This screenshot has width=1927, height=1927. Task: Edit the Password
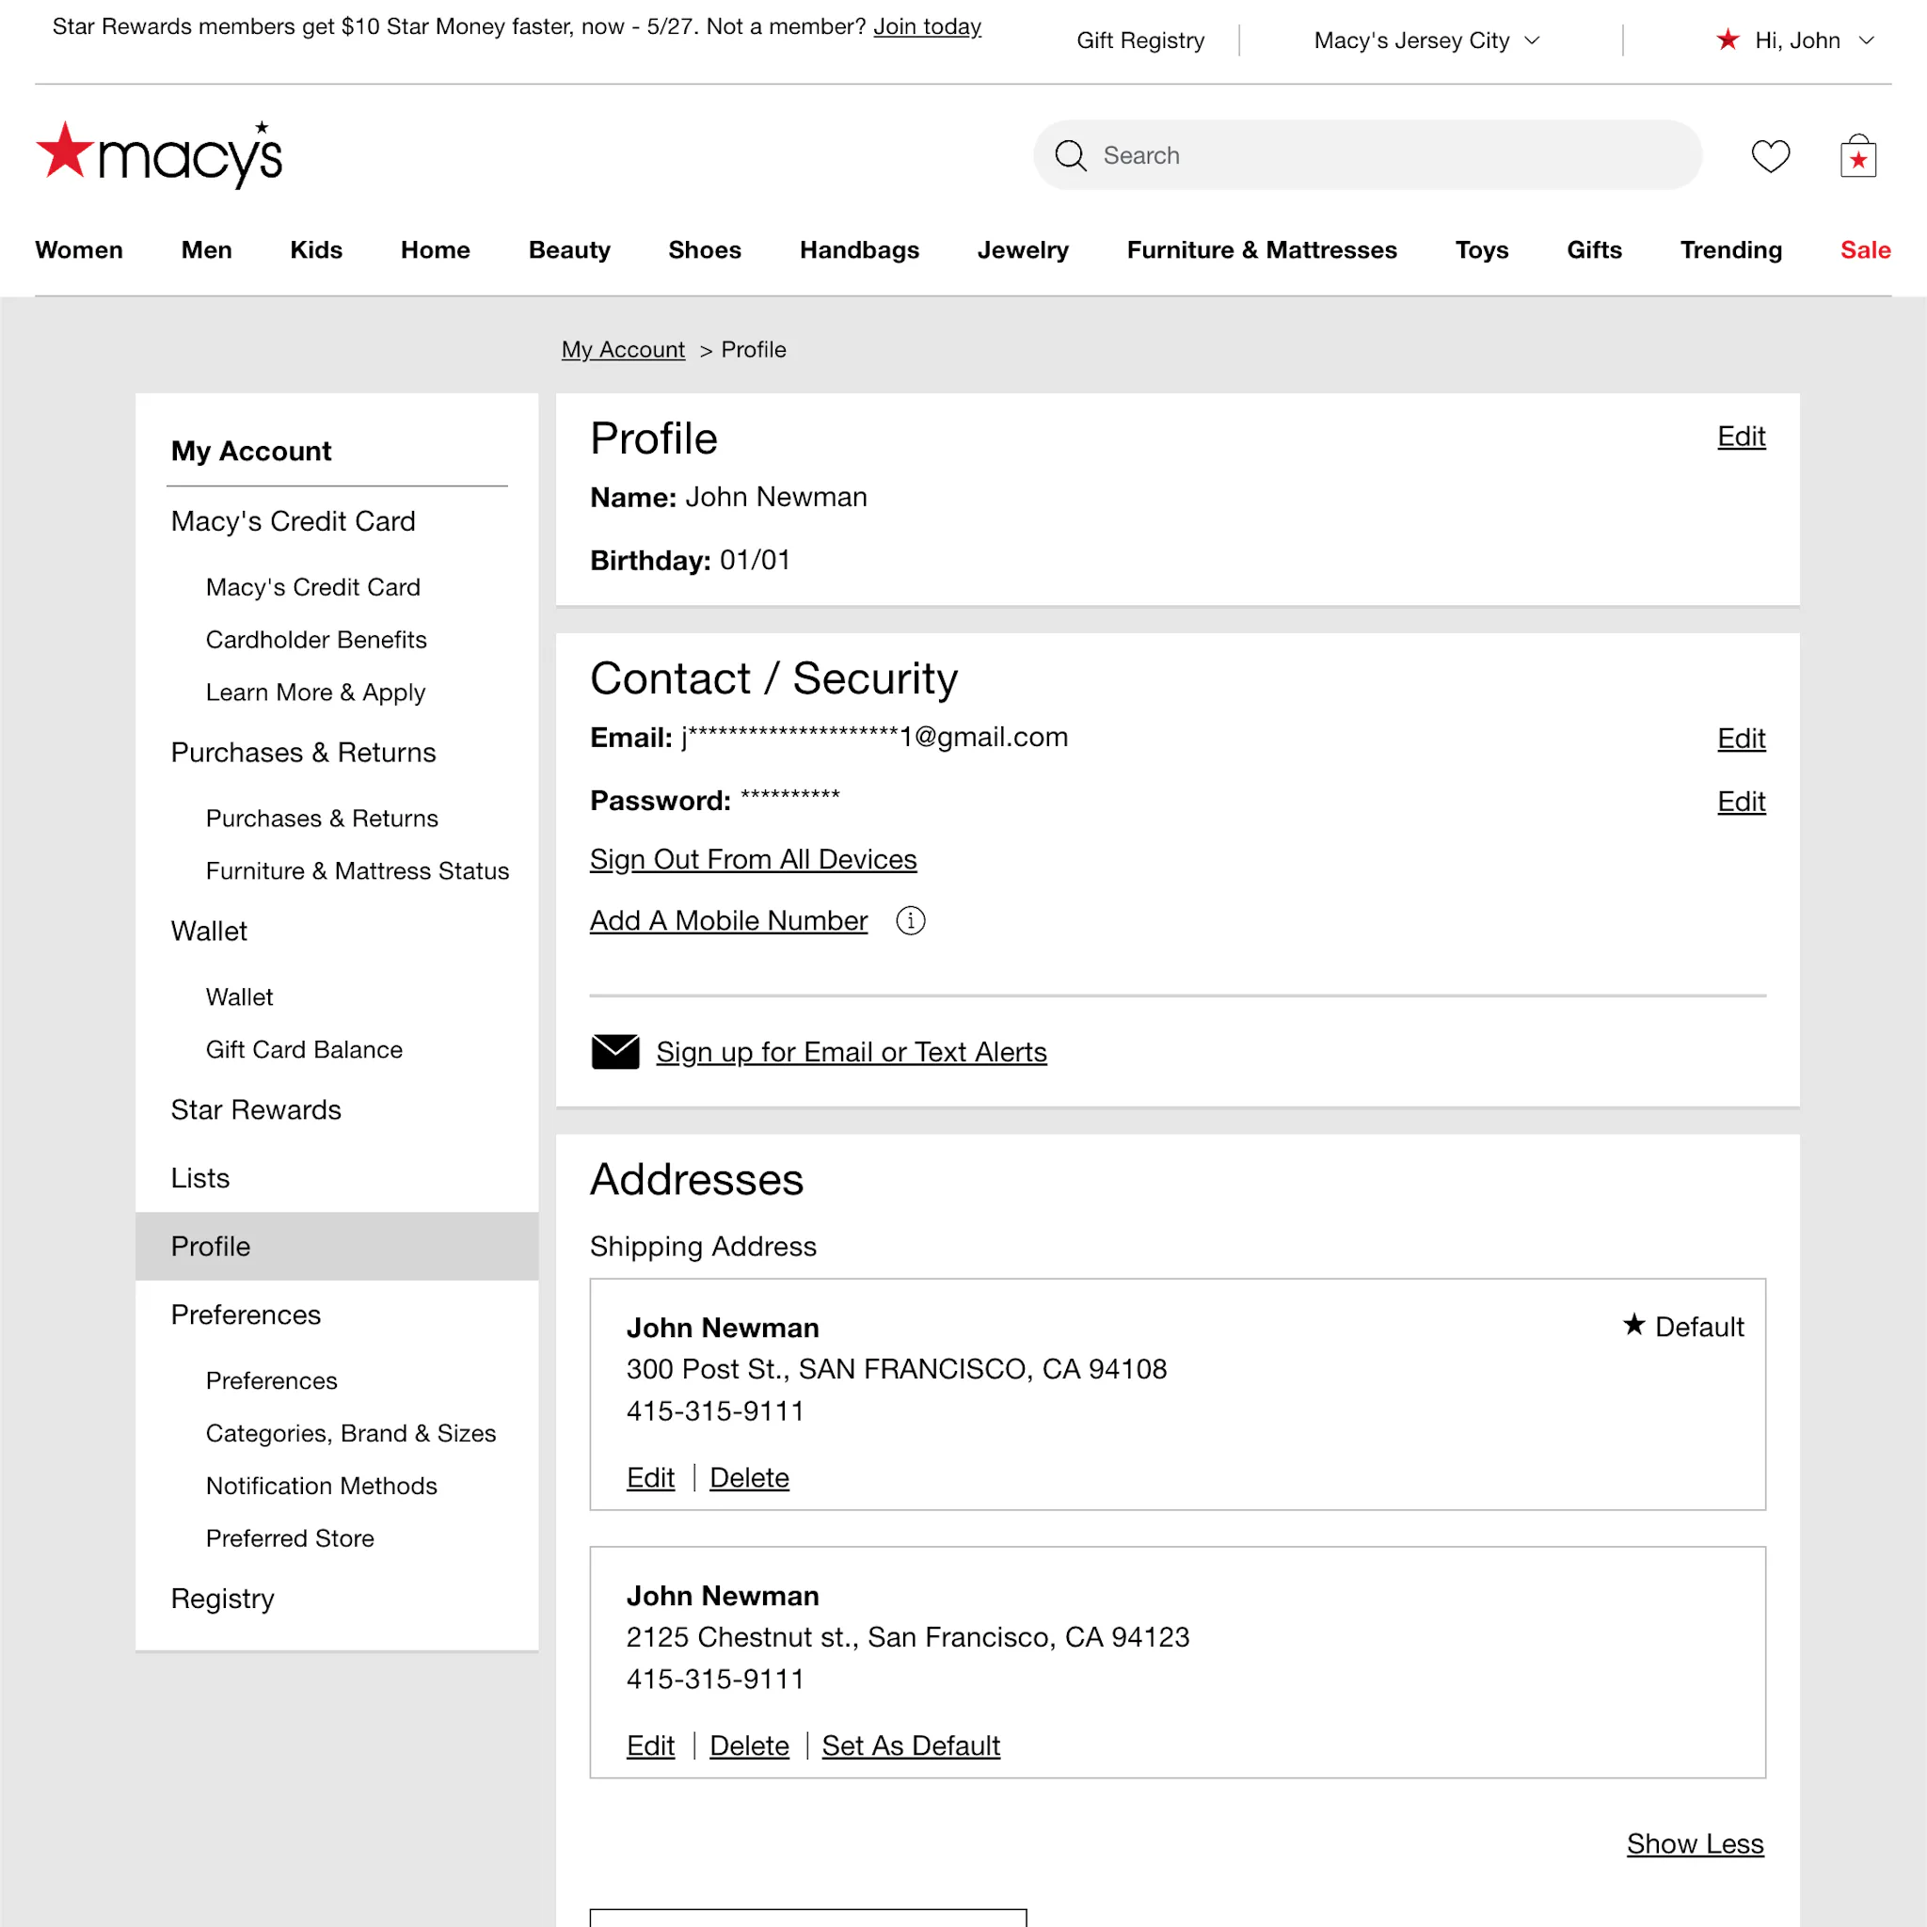pyautogui.click(x=1741, y=801)
